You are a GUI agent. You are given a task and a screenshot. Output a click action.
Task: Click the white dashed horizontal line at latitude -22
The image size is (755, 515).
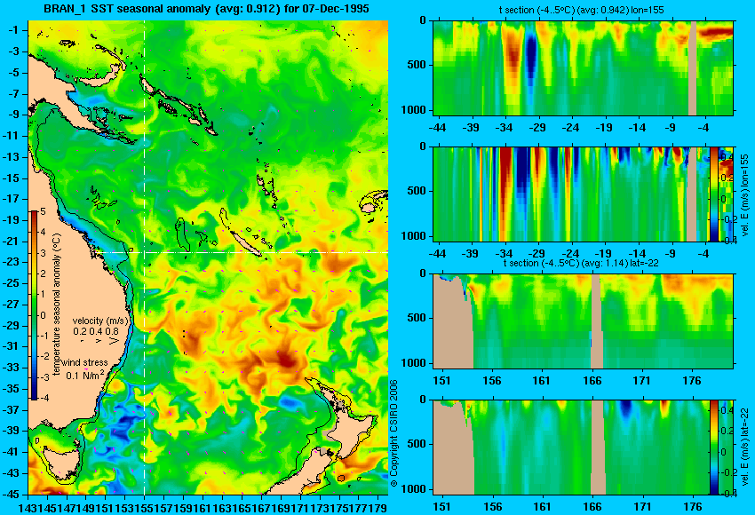click(242, 252)
